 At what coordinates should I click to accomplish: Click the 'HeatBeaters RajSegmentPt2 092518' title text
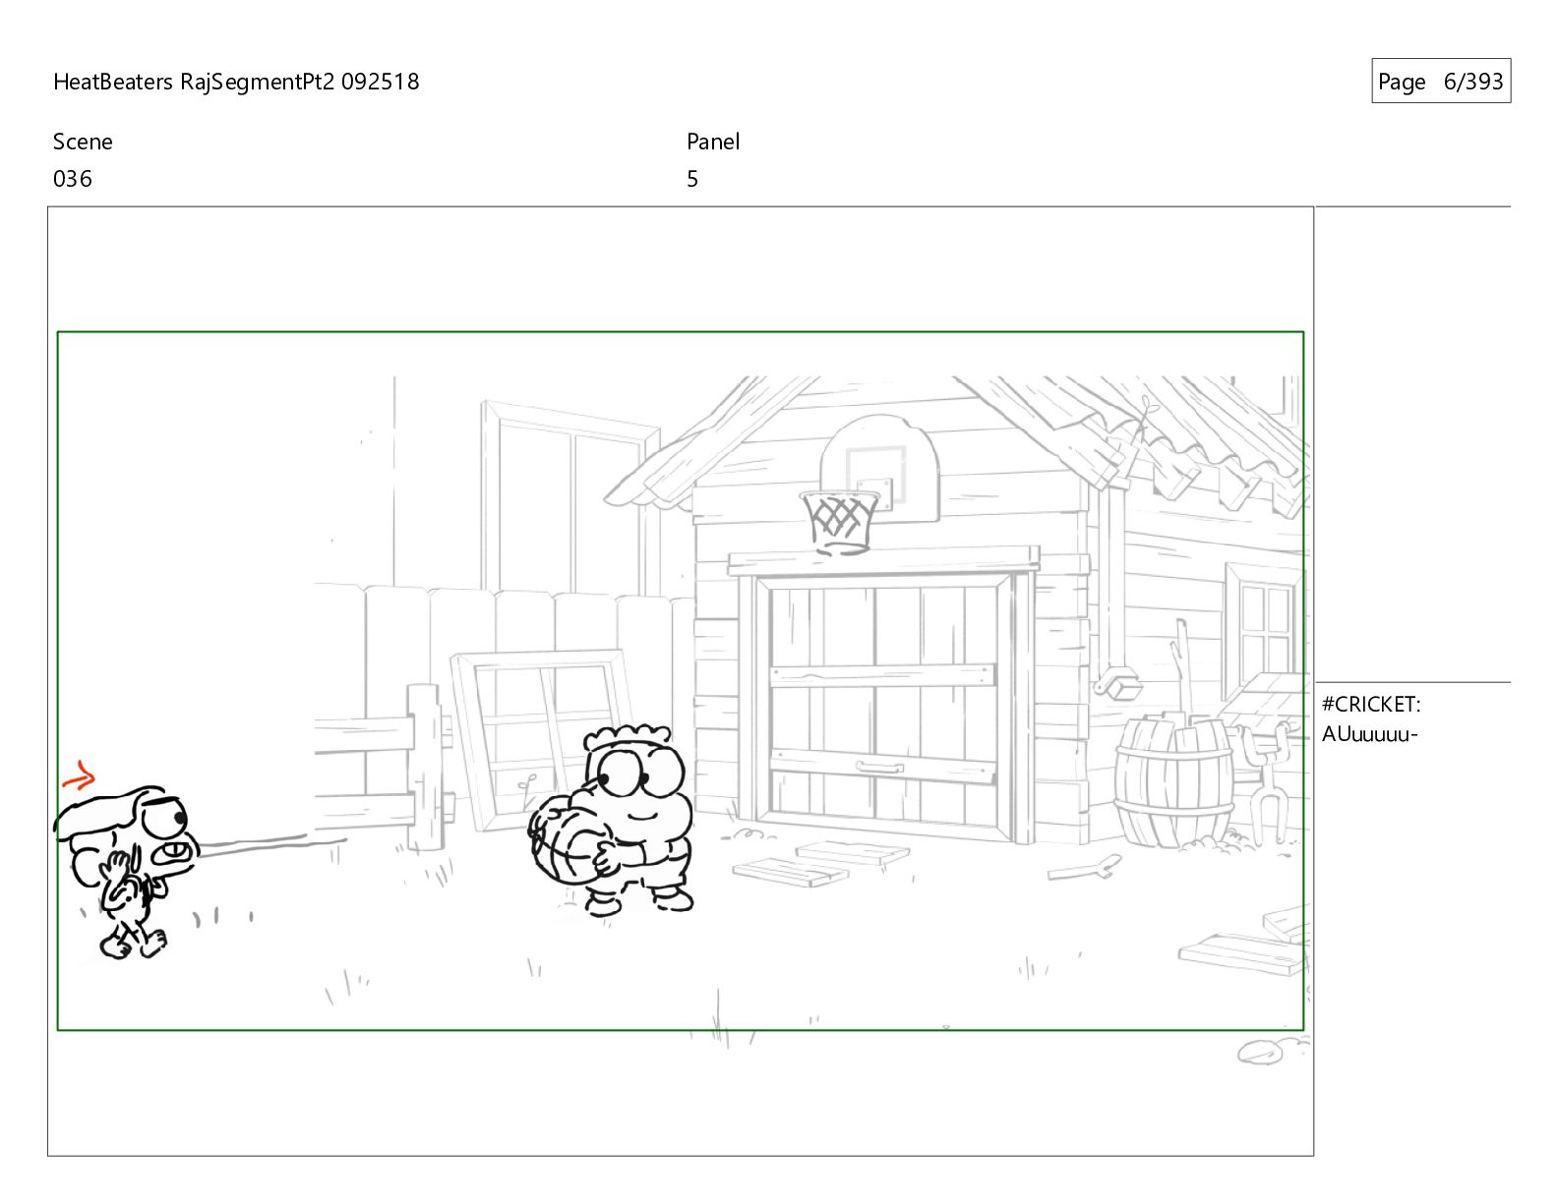[236, 82]
